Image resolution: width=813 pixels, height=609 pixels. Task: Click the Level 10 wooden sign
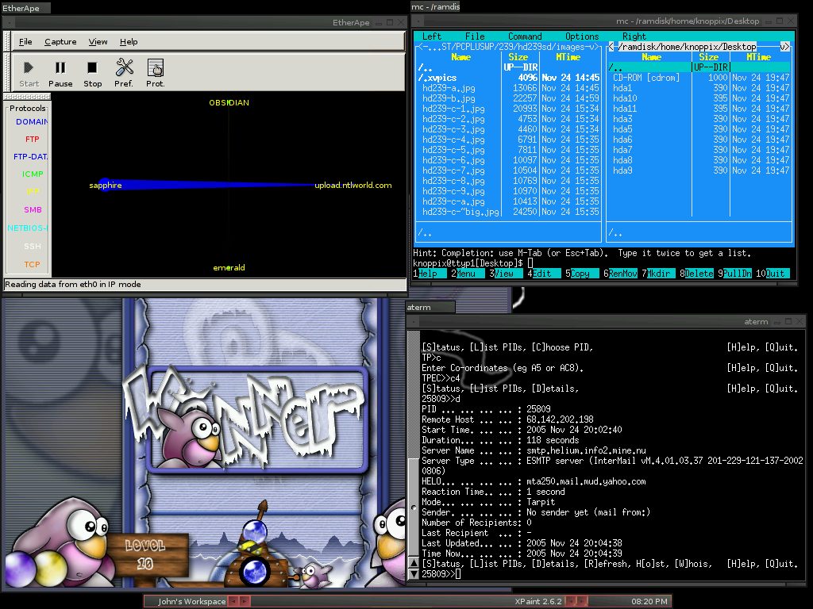(x=146, y=554)
